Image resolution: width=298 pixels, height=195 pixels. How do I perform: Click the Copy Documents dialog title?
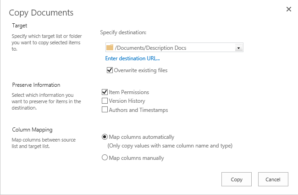point(41,13)
